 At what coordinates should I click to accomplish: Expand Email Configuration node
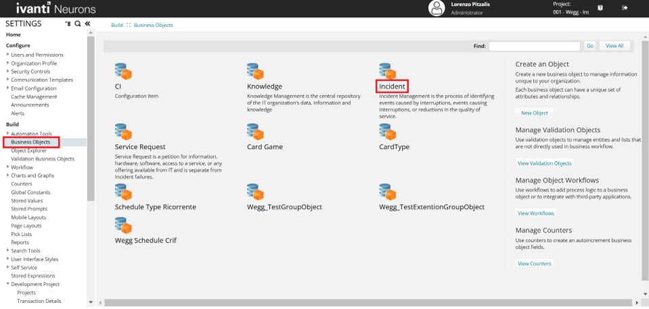pos(8,88)
